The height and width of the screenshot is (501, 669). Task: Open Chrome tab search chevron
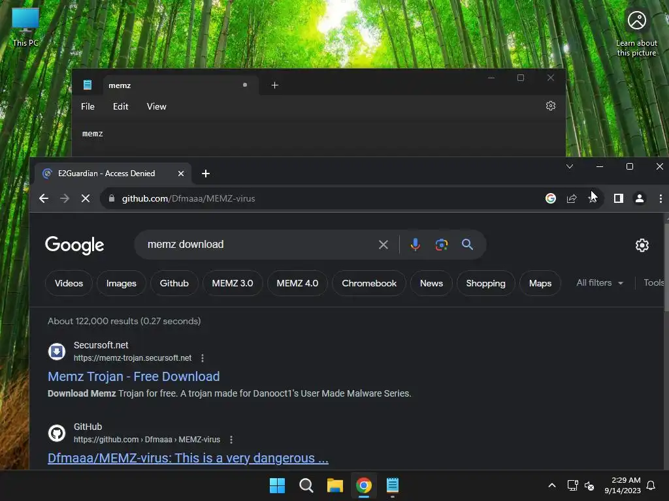click(x=570, y=166)
